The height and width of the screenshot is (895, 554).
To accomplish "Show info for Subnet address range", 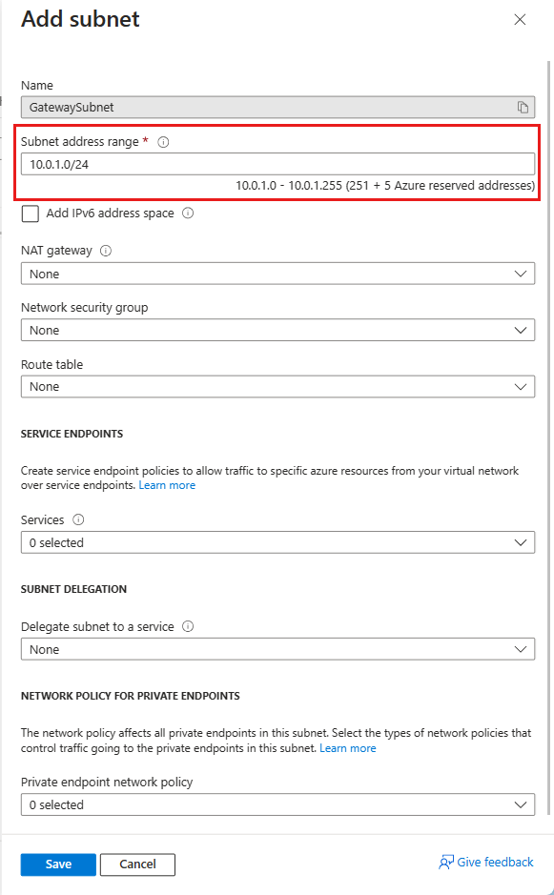I will tap(163, 142).
